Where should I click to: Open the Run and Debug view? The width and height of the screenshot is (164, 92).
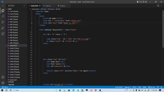click(3, 28)
